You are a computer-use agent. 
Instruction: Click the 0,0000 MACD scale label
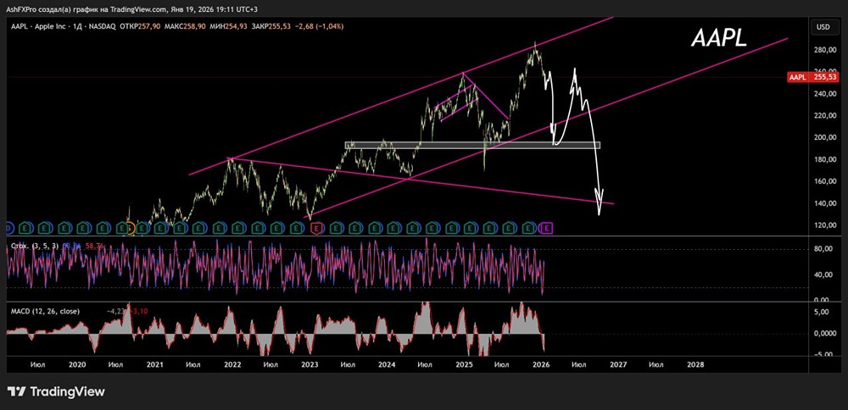pyautogui.click(x=825, y=333)
